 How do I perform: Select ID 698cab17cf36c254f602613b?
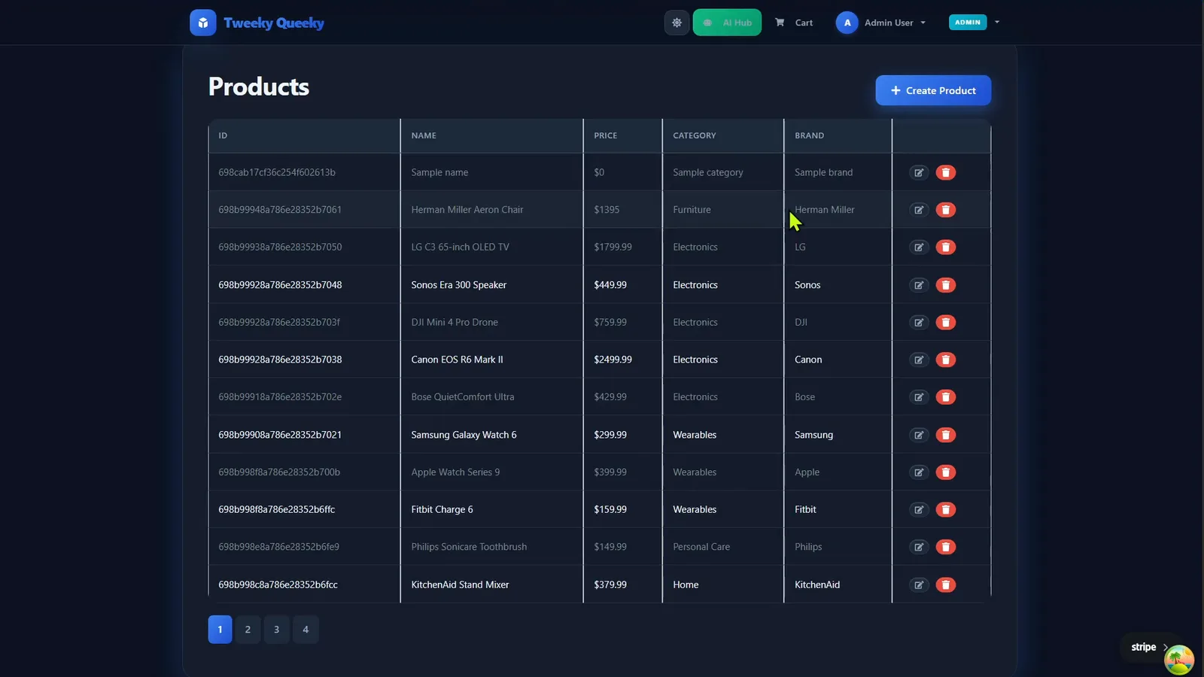[277, 172]
